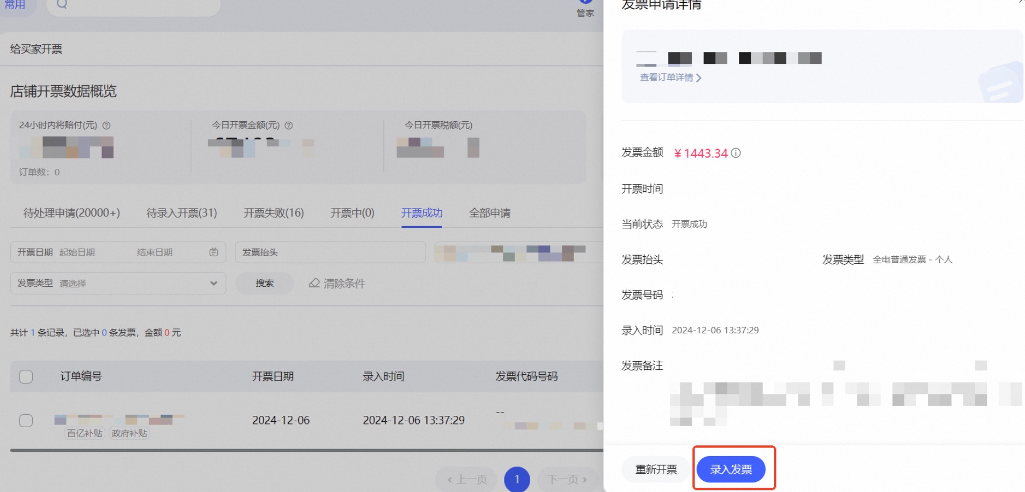The width and height of the screenshot is (1025, 492).
Task: Click the help icon beside 24小时内将赔付
Action: (x=106, y=125)
